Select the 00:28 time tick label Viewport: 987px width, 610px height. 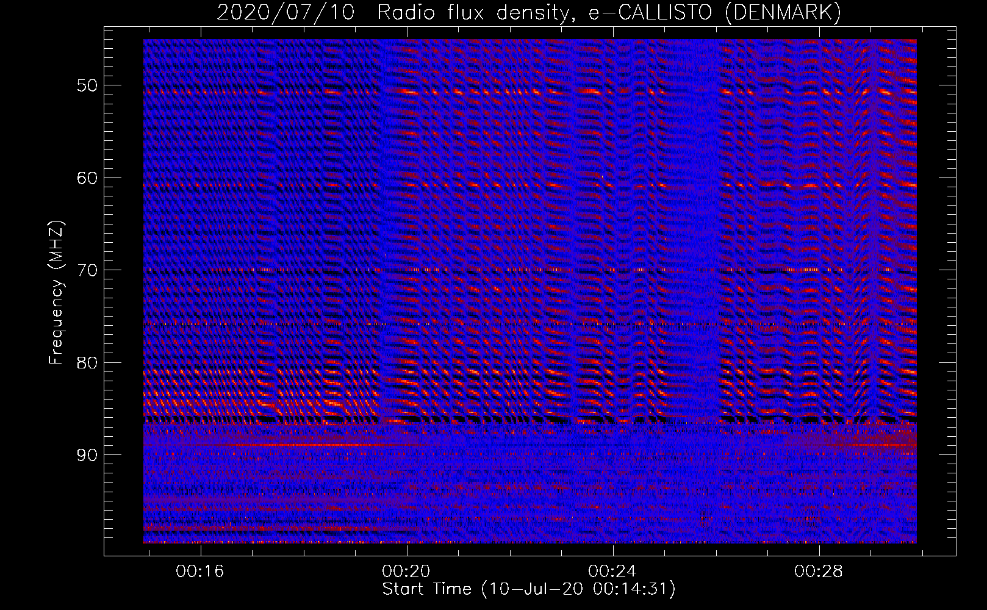click(x=818, y=572)
